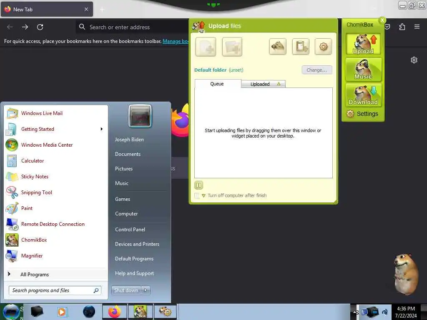
Task: Click the add folder button in Upload files
Action: tap(232, 47)
